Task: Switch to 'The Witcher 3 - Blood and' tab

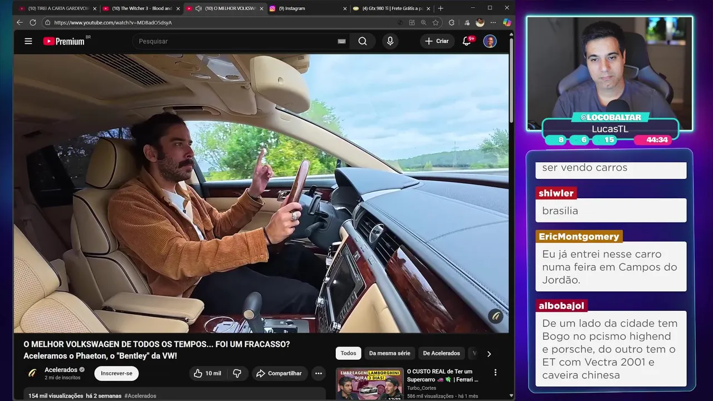Action: pyautogui.click(x=141, y=8)
